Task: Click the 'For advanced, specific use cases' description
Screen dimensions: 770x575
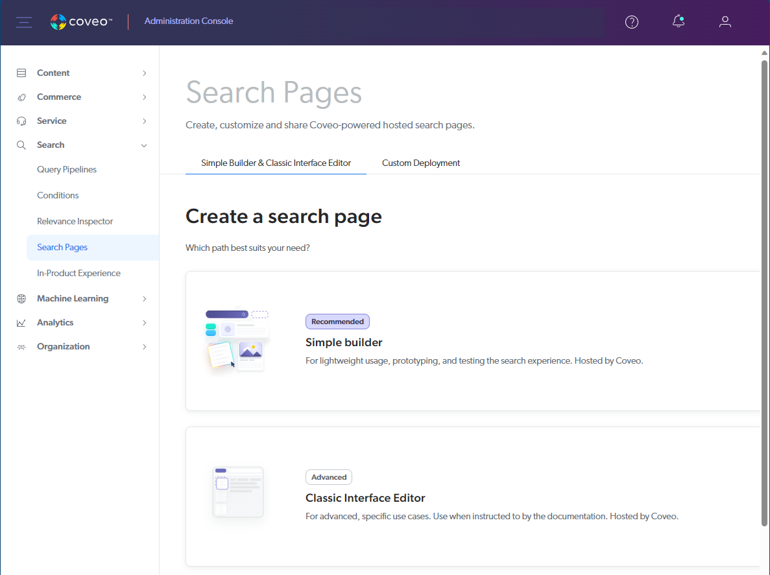Action: pos(492,516)
